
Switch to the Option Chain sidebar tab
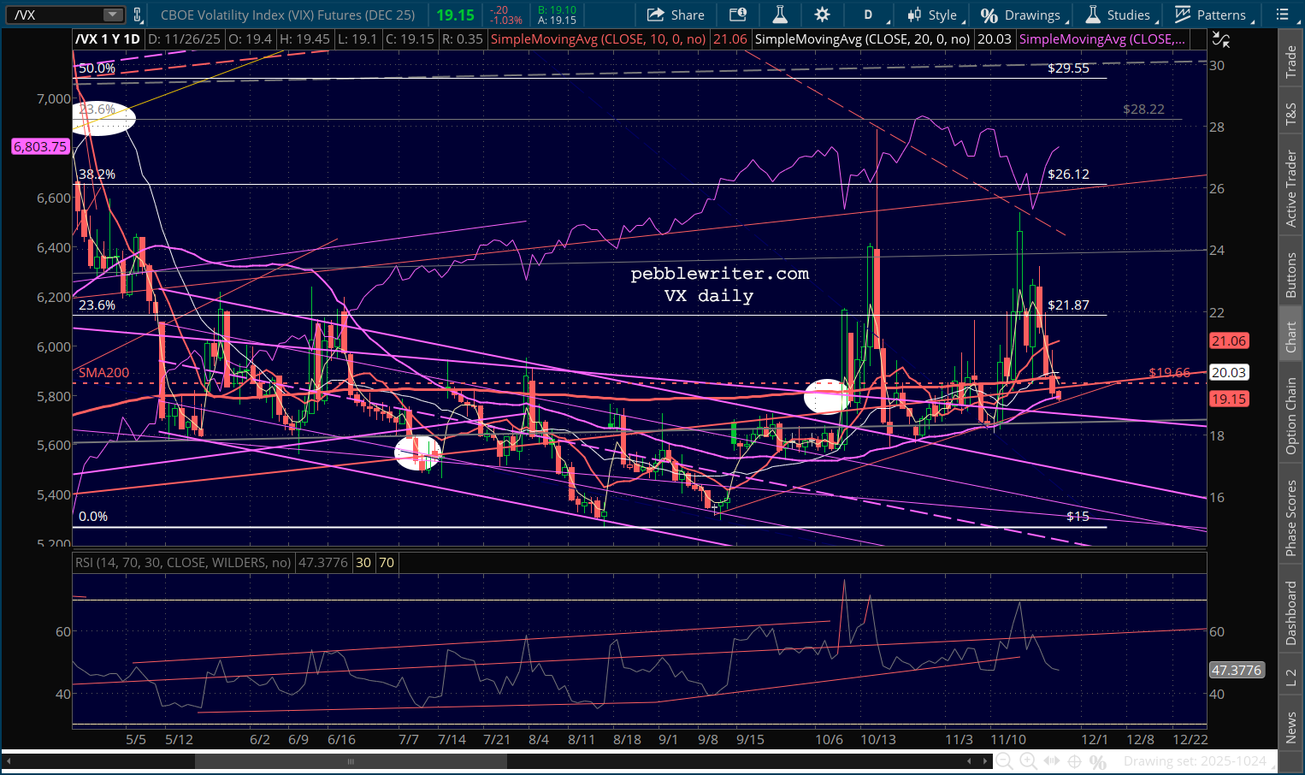(1290, 416)
